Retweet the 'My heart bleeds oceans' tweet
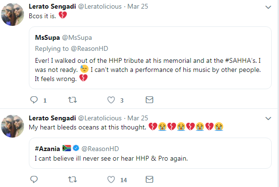Image resolution: width=279 pixels, height=187 pixels. (x=73, y=179)
